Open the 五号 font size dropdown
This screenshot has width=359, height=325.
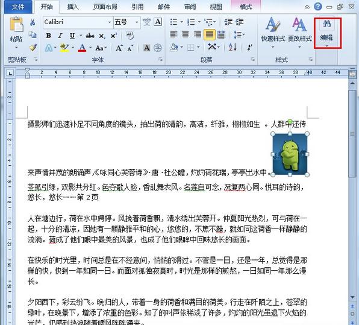[137, 22]
